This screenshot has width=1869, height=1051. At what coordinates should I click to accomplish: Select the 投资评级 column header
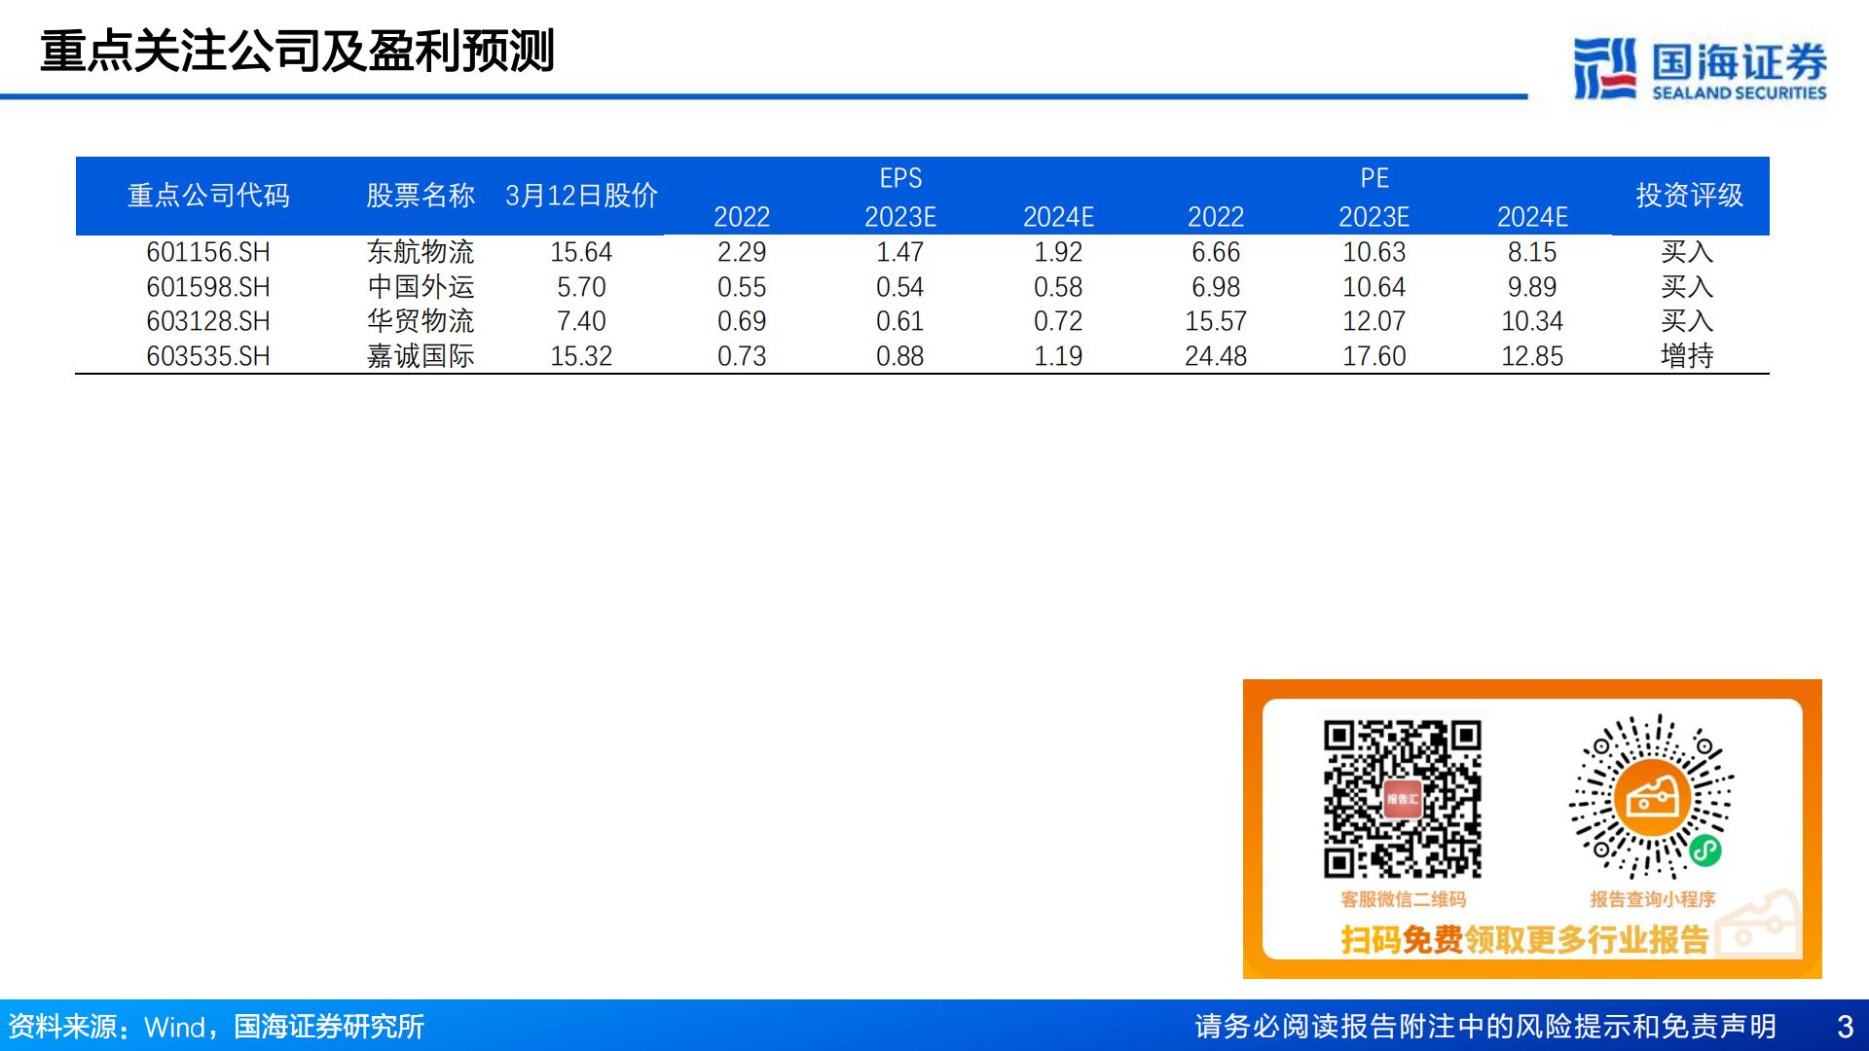[x=1690, y=196]
